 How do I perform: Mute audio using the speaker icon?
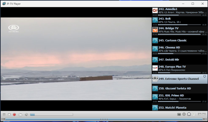[26, 114]
